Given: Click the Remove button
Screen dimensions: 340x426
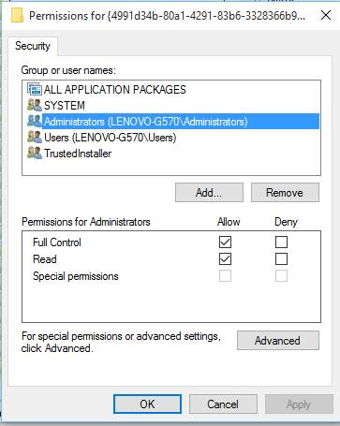Looking at the screenshot, I should 285,193.
